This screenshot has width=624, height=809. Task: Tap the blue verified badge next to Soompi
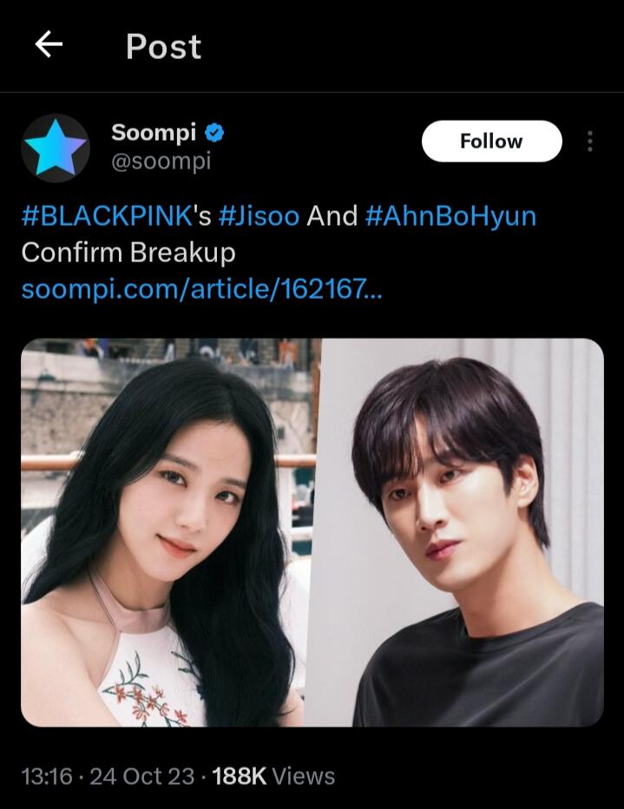click(x=214, y=133)
